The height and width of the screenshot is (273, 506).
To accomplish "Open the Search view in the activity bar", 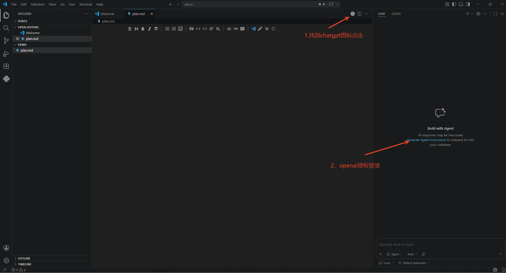I will click(x=6, y=28).
